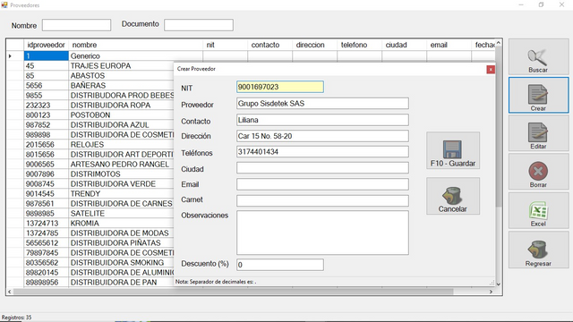Click the nit column header
Screen dimensions: 573x322
tap(225, 45)
